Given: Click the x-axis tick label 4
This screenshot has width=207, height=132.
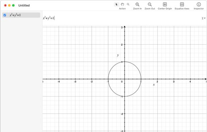Looking at the screenshot, I should (190, 82).
